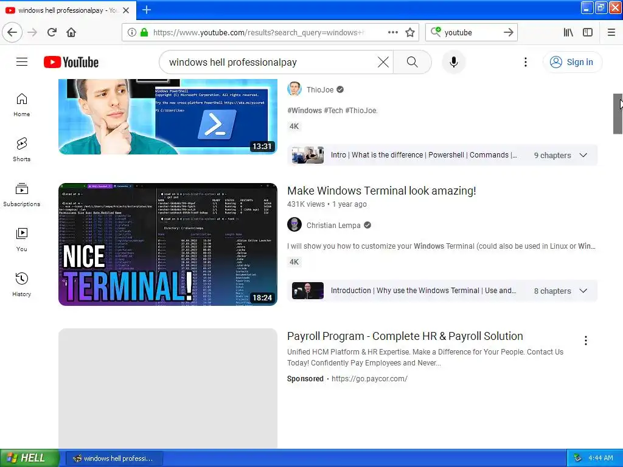
Task: Toggle the browser sidebar icon
Action: click(588, 33)
